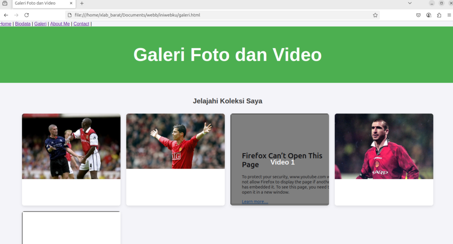
Task: Open the extensions puzzle icon
Action: coord(439,15)
